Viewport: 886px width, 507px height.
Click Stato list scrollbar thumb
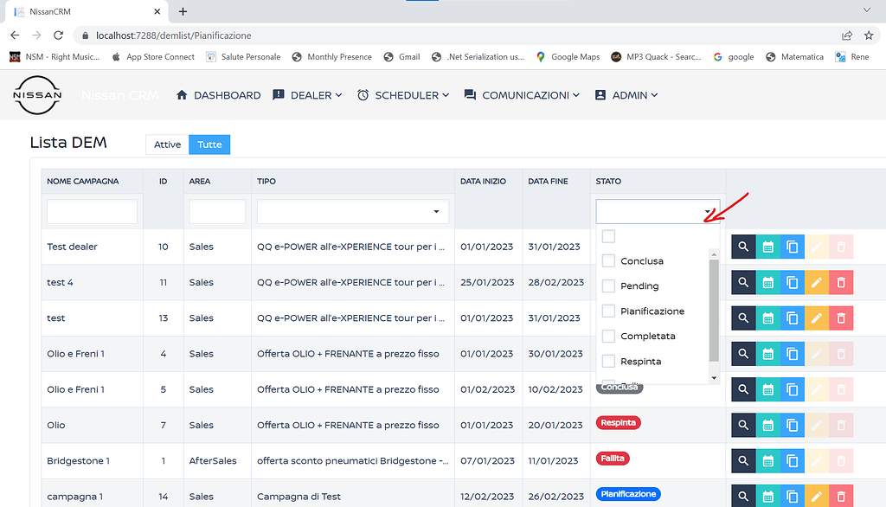[x=714, y=311]
